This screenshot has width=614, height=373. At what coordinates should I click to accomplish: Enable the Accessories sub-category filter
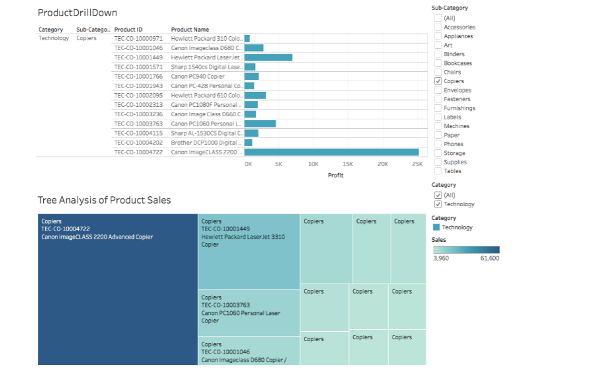click(x=438, y=27)
